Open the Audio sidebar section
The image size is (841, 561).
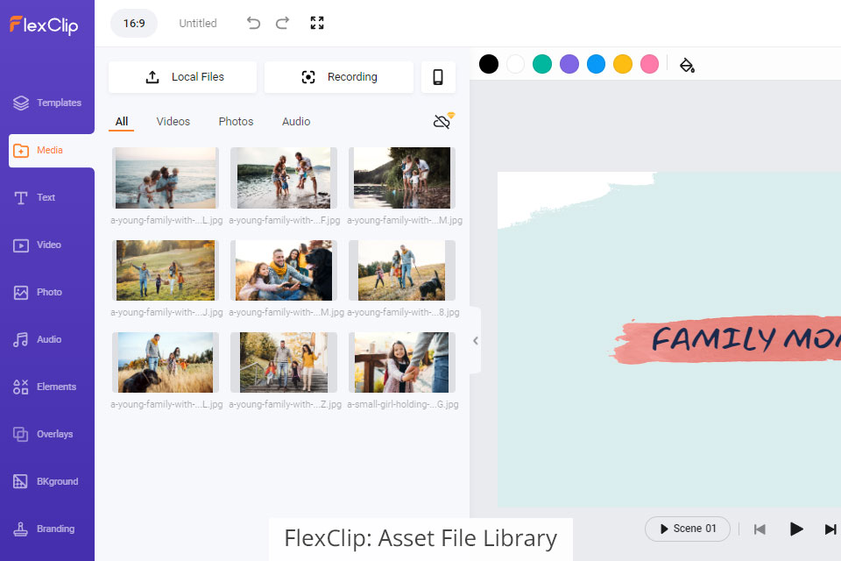38,339
